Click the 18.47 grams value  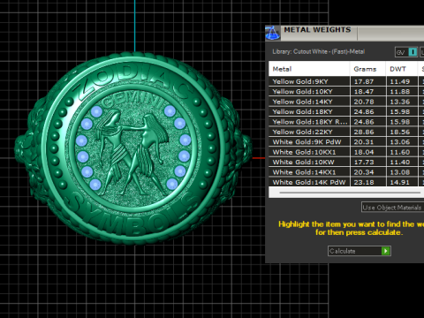[x=364, y=92]
